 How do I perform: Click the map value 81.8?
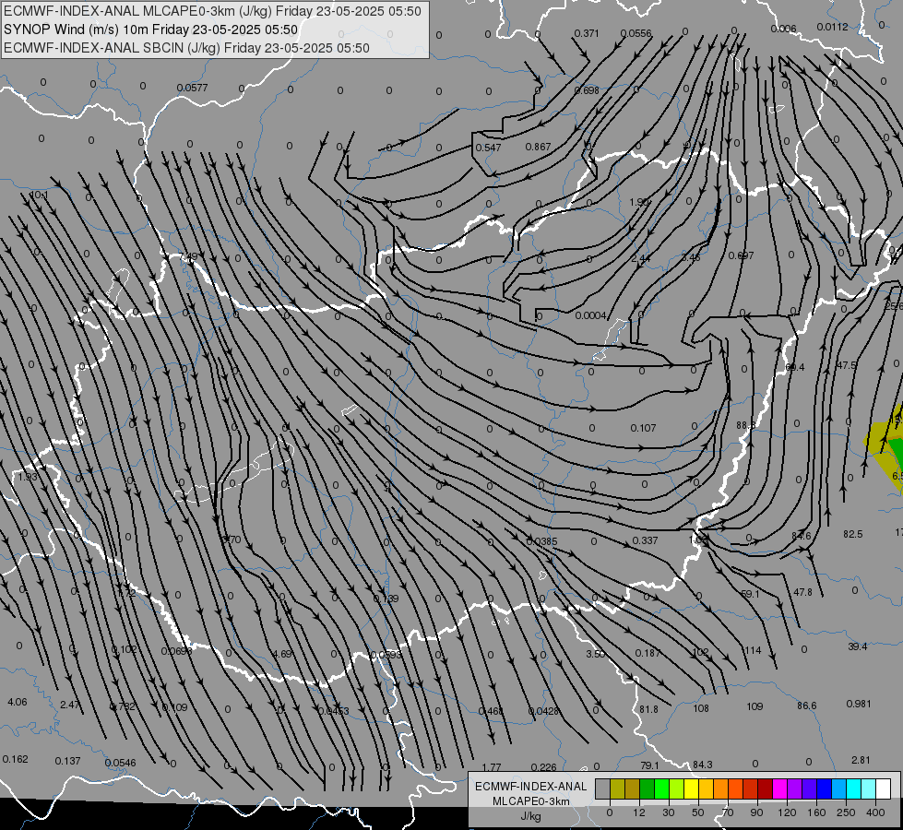(x=649, y=709)
